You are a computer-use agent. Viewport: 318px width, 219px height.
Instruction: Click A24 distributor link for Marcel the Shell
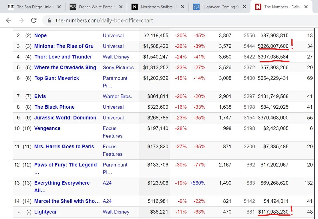[x=107, y=201]
